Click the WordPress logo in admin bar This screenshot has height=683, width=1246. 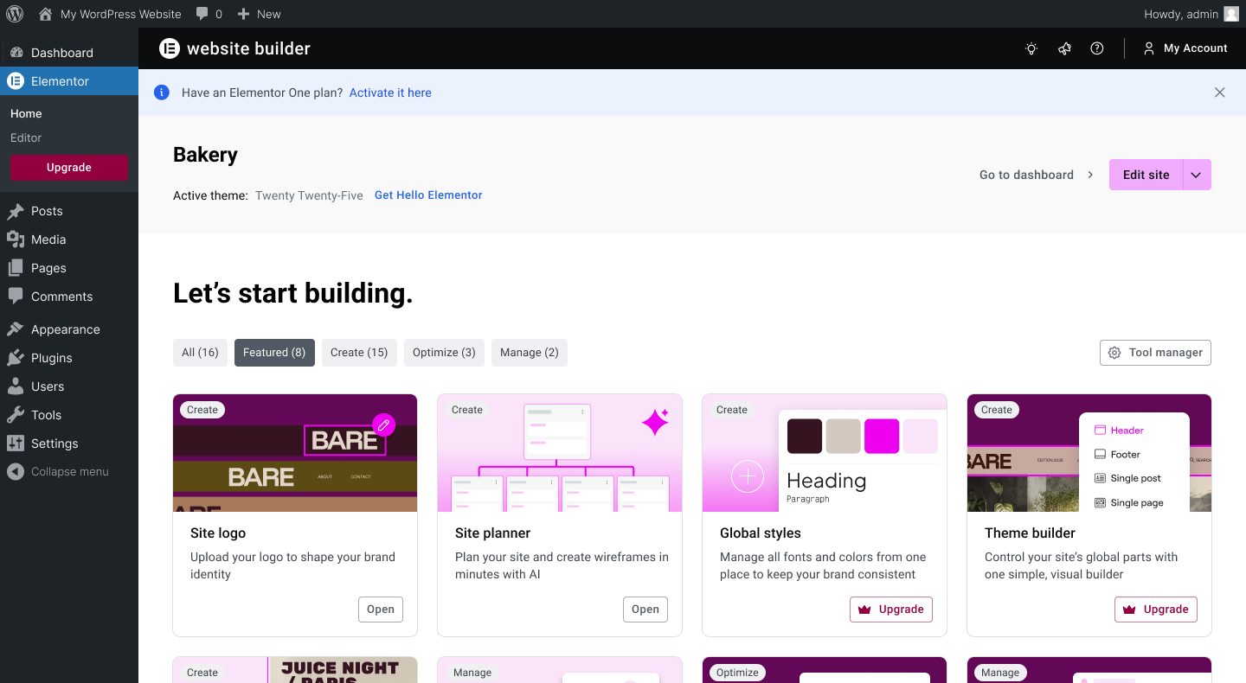(15, 14)
